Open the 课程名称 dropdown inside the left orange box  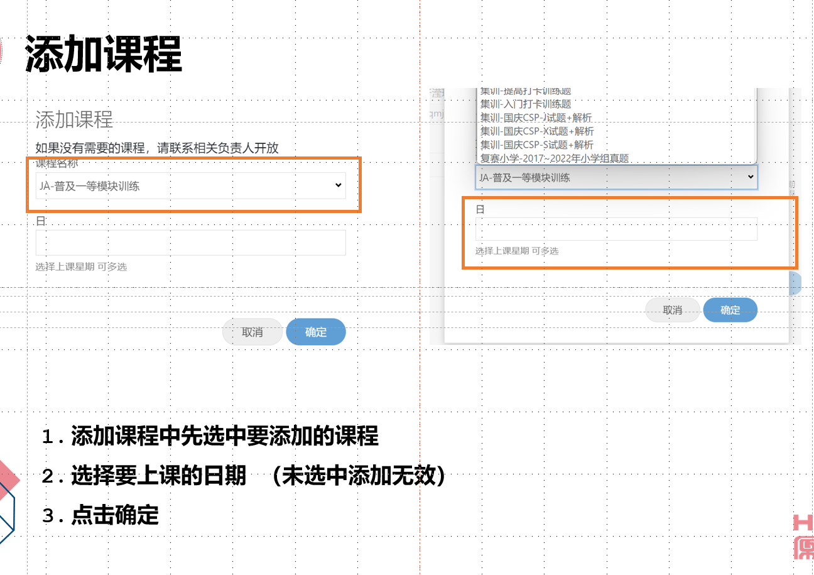(190, 185)
